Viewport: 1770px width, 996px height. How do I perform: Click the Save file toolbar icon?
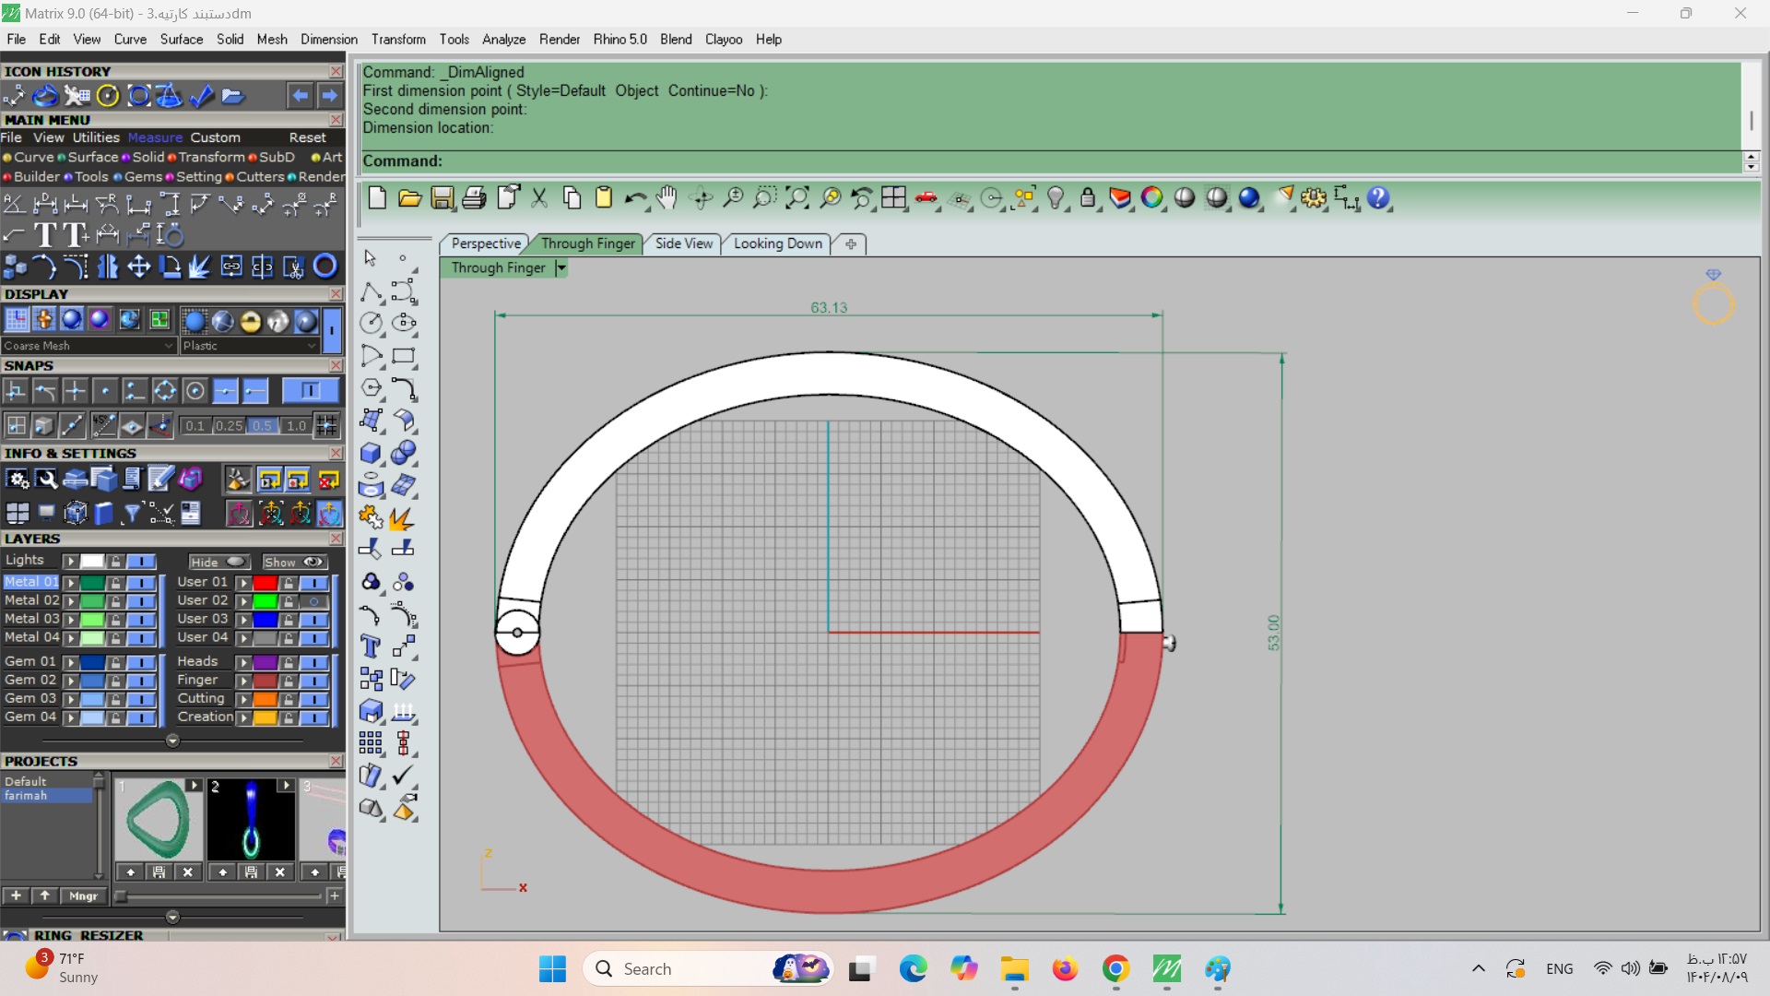tap(442, 198)
